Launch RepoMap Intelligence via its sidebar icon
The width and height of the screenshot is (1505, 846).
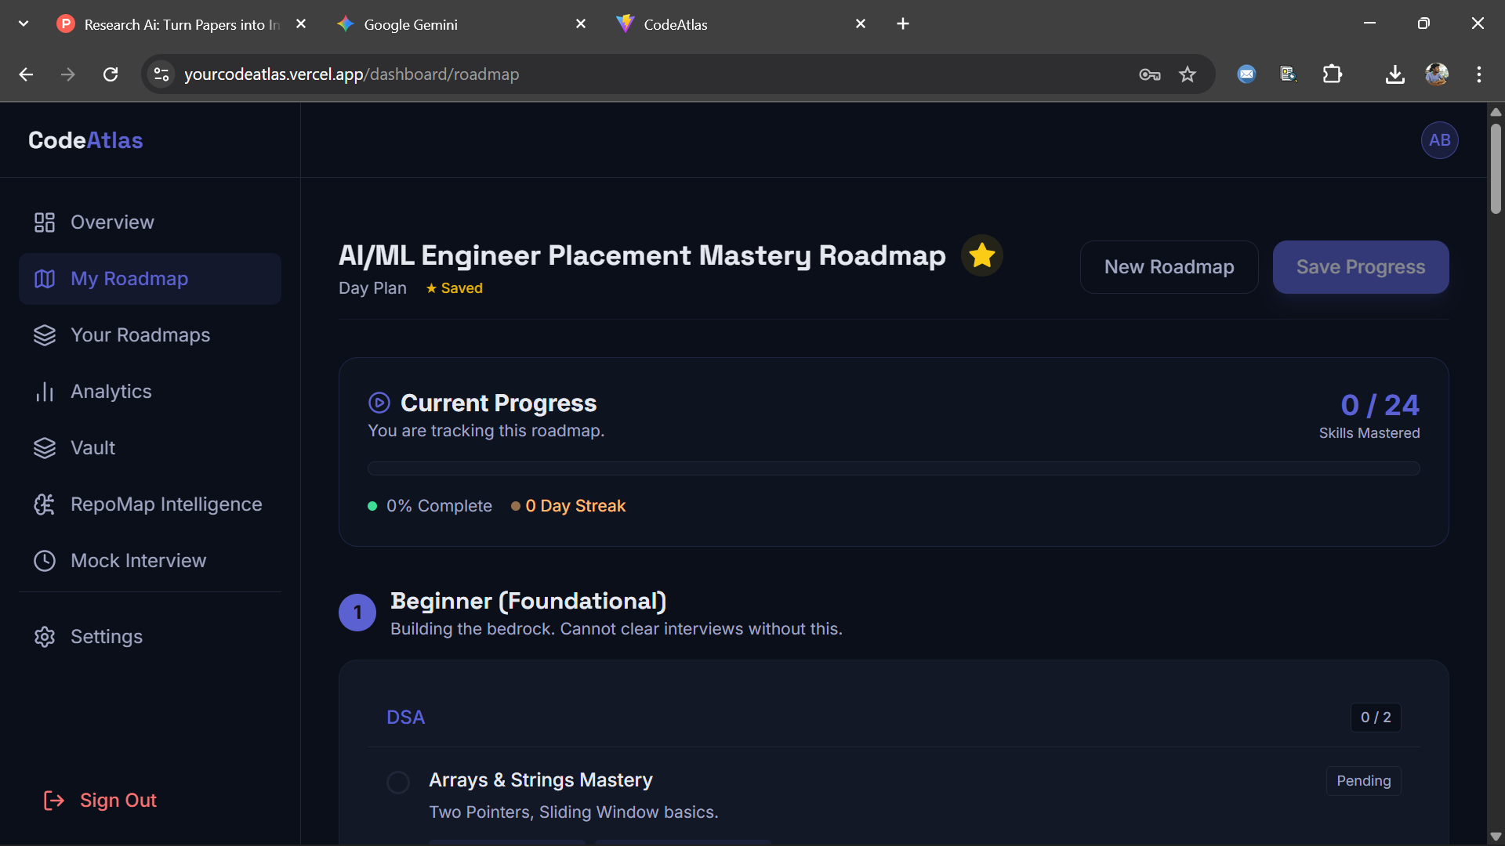(x=45, y=504)
